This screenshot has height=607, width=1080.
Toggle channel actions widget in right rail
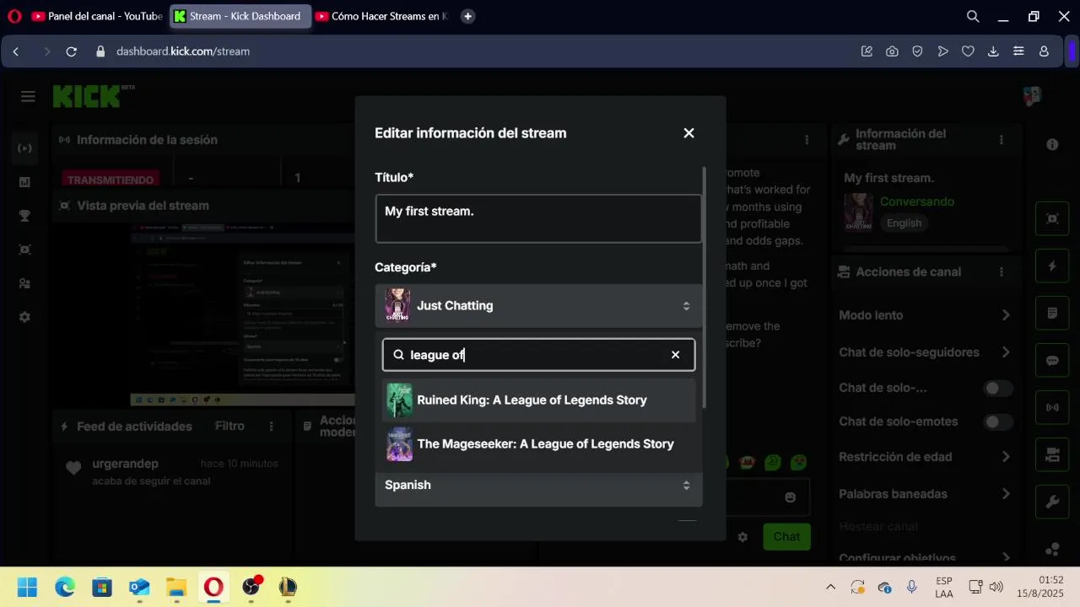pos(1052,454)
